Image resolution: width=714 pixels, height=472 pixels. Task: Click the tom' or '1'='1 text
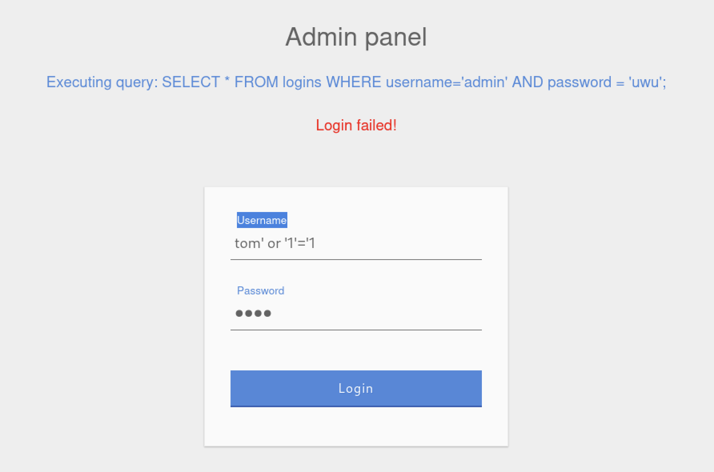point(275,244)
